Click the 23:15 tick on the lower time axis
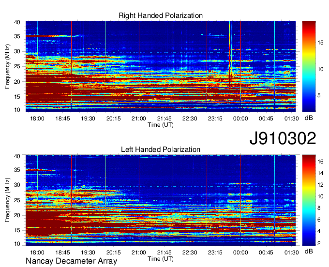The width and height of the screenshot is (329, 267). coord(215,252)
